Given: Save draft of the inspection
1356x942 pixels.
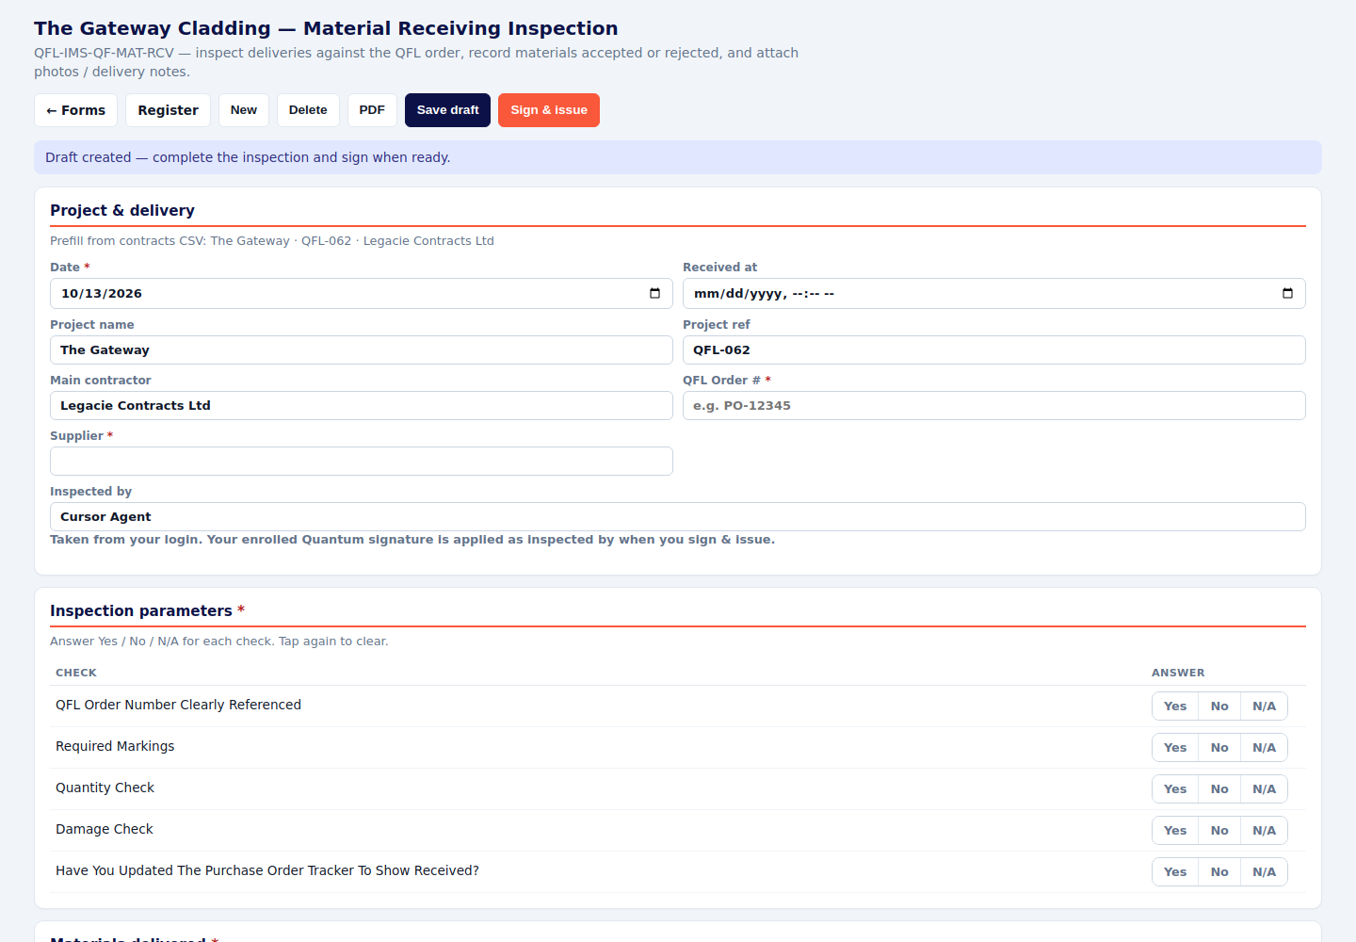Looking at the screenshot, I should (447, 110).
